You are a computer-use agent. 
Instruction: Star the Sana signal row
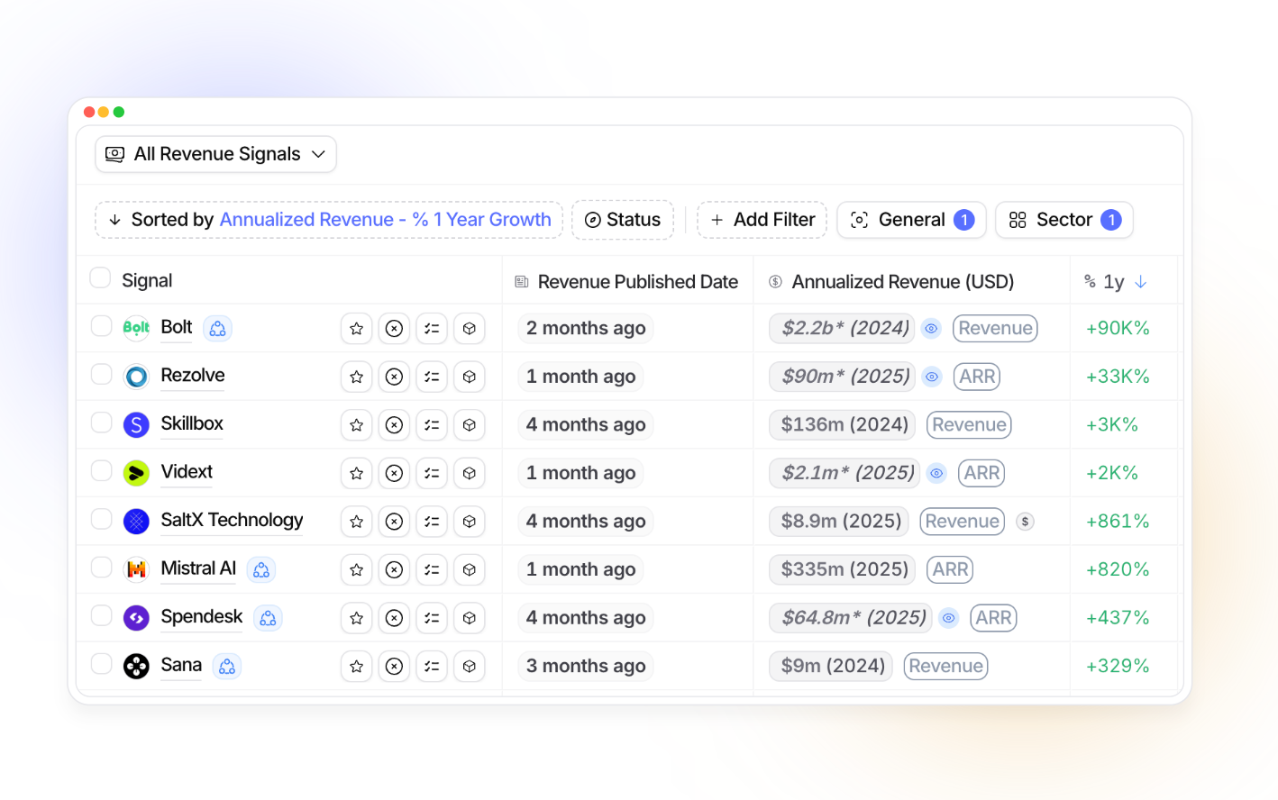[357, 667]
